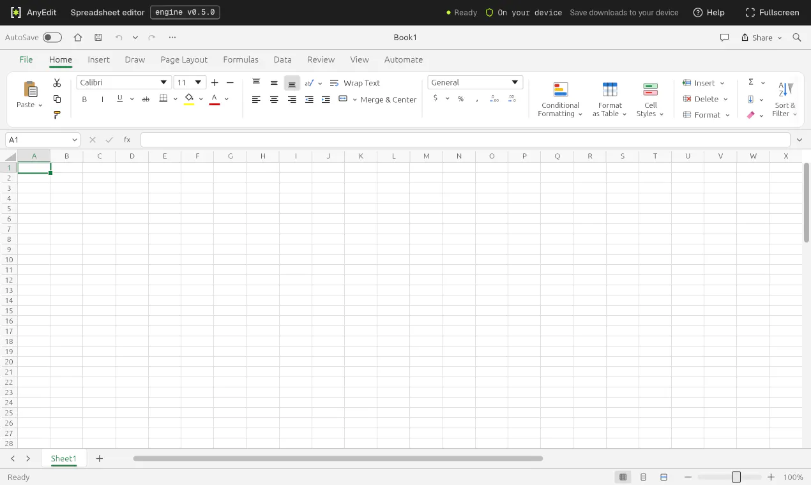Screen dimensions: 811x485
Task: Decrease font size with minus icon
Action: tap(231, 82)
